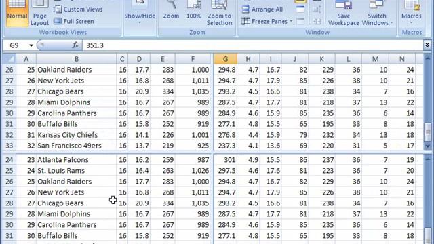Open the Zoom dialog
Image resolution: width=434 pixels, height=244 pixels.
(171, 11)
